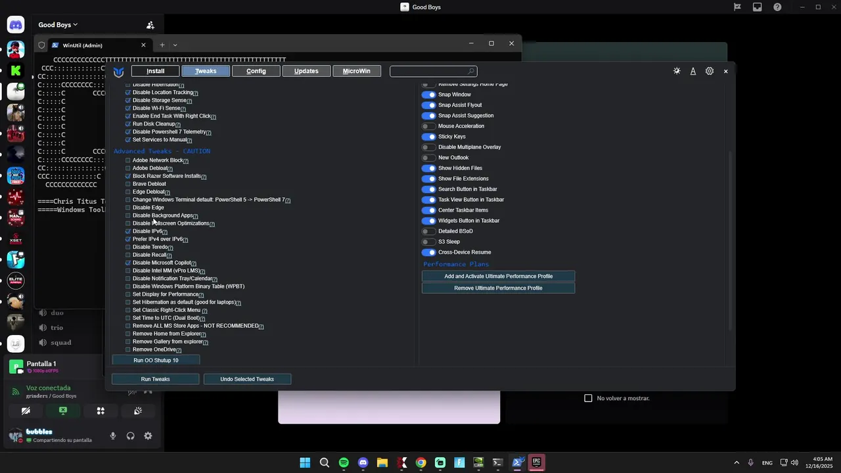This screenshot has width=841, height=473.
Task: Open Discord from the taskbar
Action: (363, 462)
